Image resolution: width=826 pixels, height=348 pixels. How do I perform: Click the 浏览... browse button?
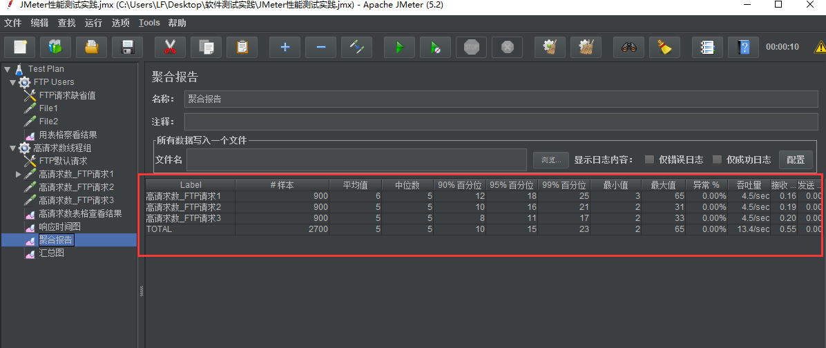pyautogui.click(x=551, y=159)
